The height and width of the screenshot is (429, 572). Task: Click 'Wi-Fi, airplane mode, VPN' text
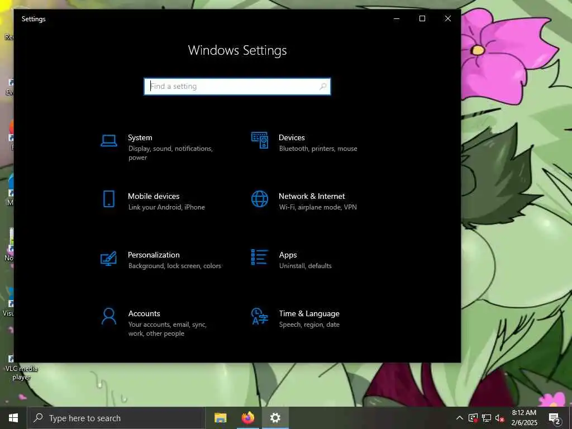[318, 207]
